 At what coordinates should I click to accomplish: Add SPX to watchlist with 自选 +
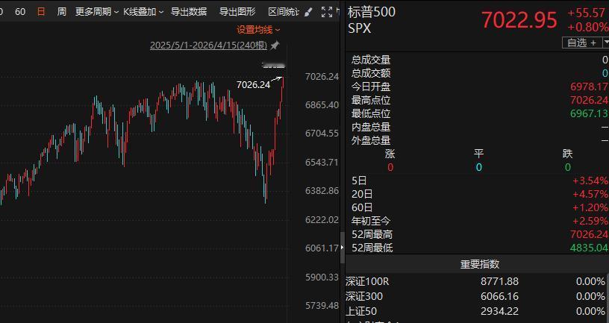point(582,43)
